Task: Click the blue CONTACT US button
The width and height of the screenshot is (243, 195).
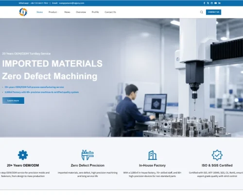Action: (x=213, y=12)
